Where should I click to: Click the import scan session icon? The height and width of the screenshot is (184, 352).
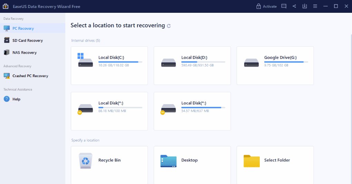point(305,6)
